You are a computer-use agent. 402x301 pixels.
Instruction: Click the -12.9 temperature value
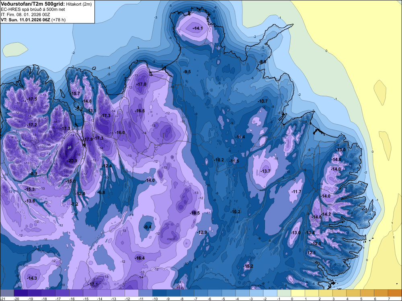click(x=202, y=232)
